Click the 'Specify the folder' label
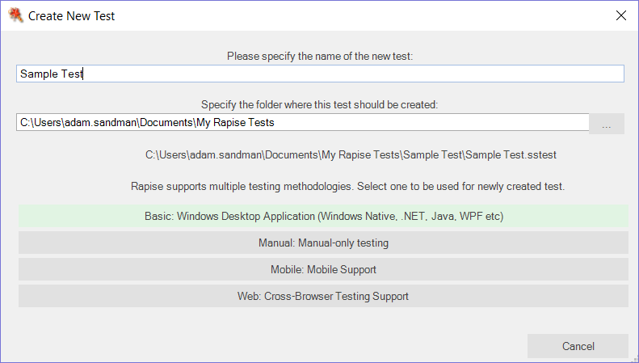This screenshot has height=363, width=639. click(x=320, y=105)
